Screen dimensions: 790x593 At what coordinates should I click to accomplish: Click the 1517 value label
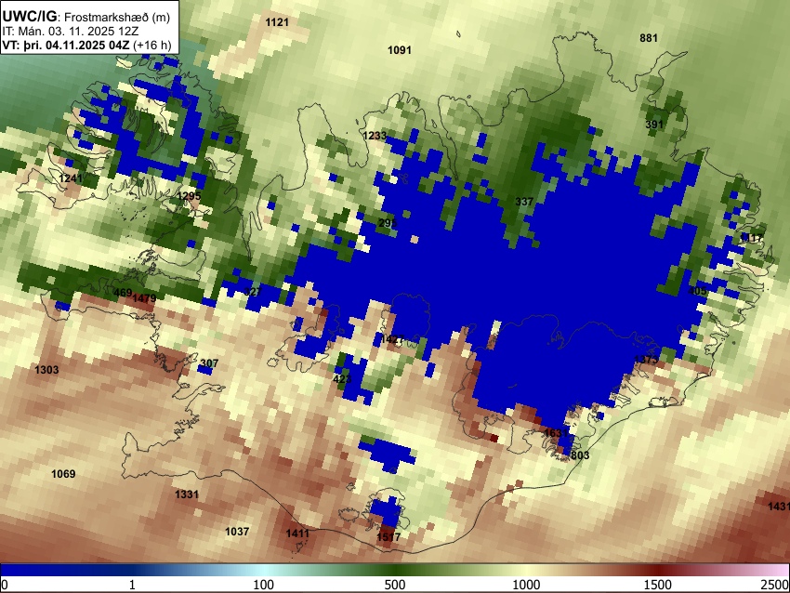(x=388, y=537)
